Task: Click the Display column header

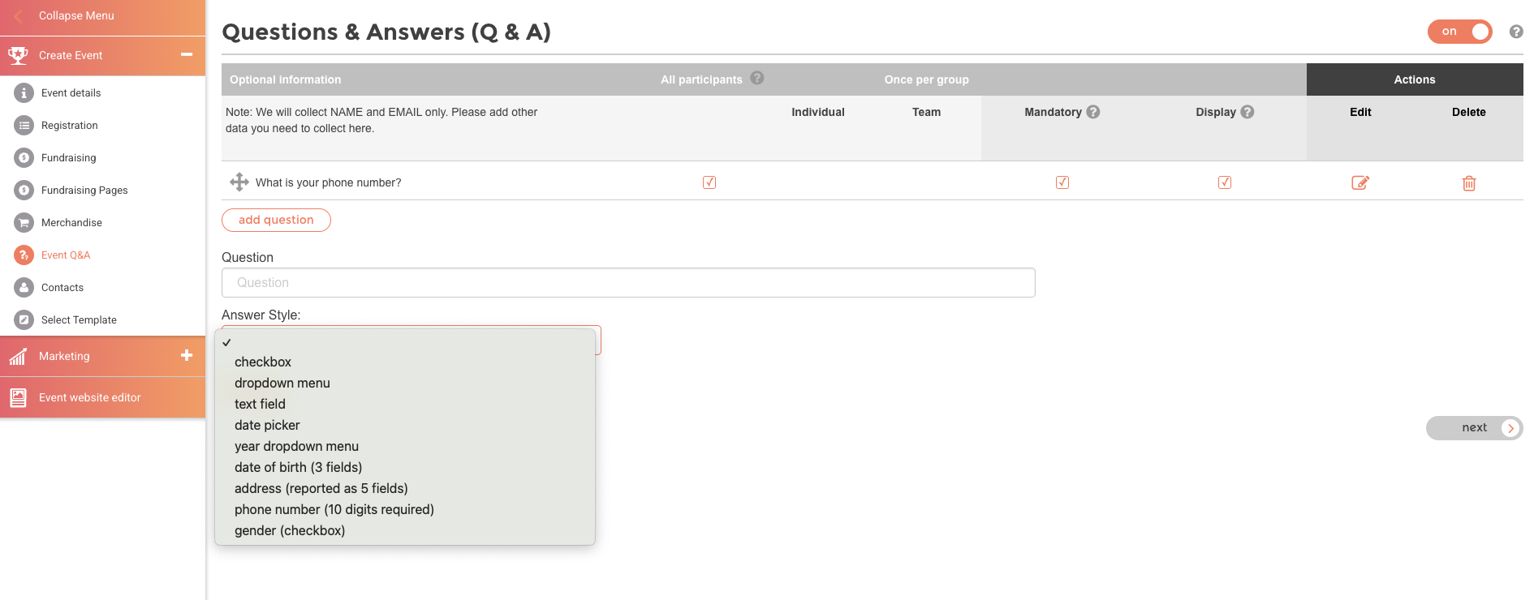Action: [x=1216, y=112]
